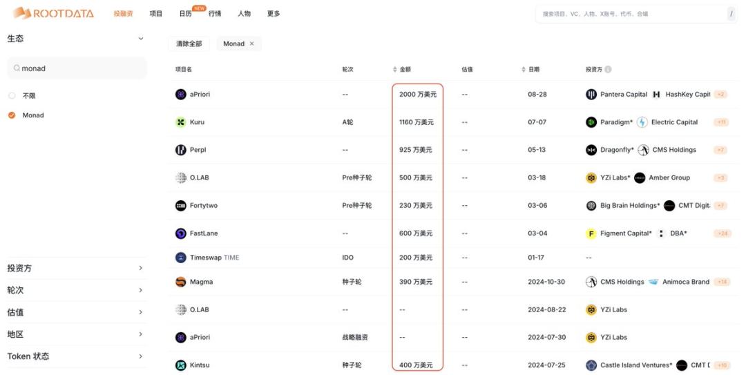Image resolution: width=746 pixels, height=375 pixels.
Task: Click the Figment Capital logo icon
Action: pyautogui.click(x=591, y=233)
